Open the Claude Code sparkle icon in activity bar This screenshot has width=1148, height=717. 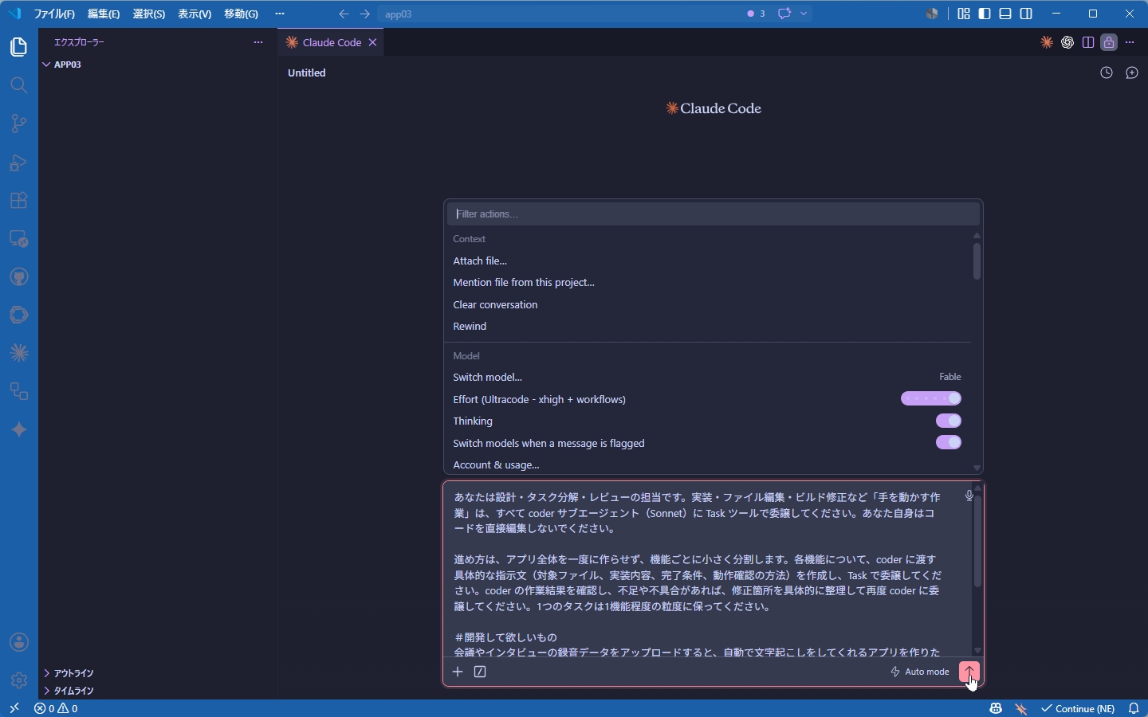click(x=18, y=353)
